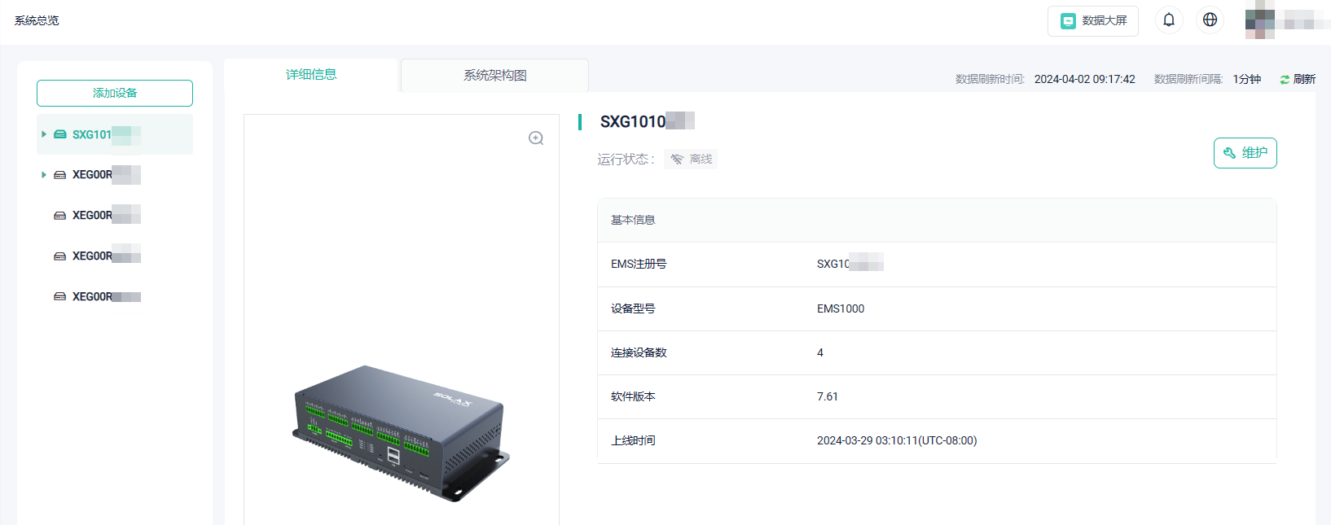This screenshot has width=1331, height=525.
Task: Switch to the 详细信息 tab
Action: tap(311, 75)
